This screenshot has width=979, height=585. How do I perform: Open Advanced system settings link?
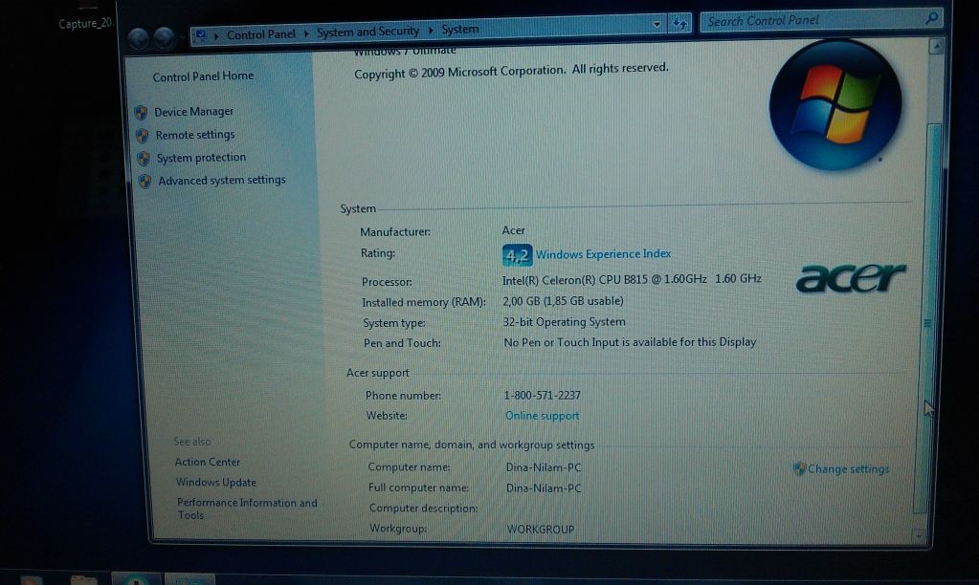[x=222, y=181]
